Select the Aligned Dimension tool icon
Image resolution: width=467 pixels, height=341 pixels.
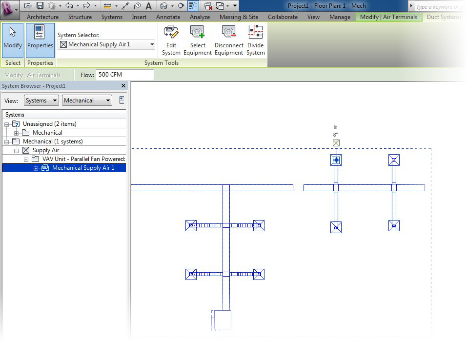tap(125, 6)
